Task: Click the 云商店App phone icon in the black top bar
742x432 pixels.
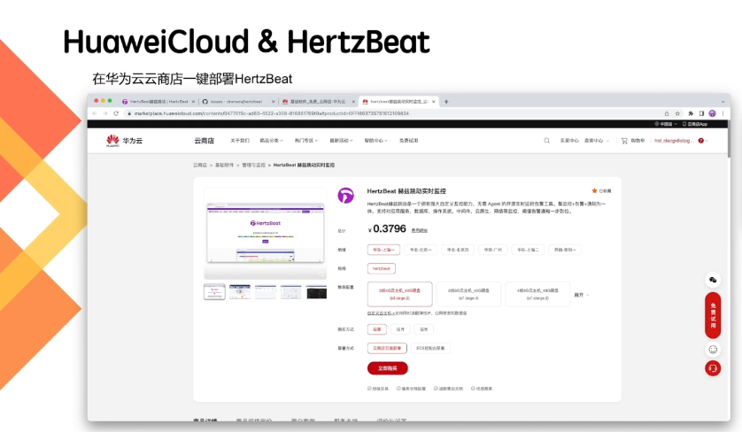Action: (684, 124)
